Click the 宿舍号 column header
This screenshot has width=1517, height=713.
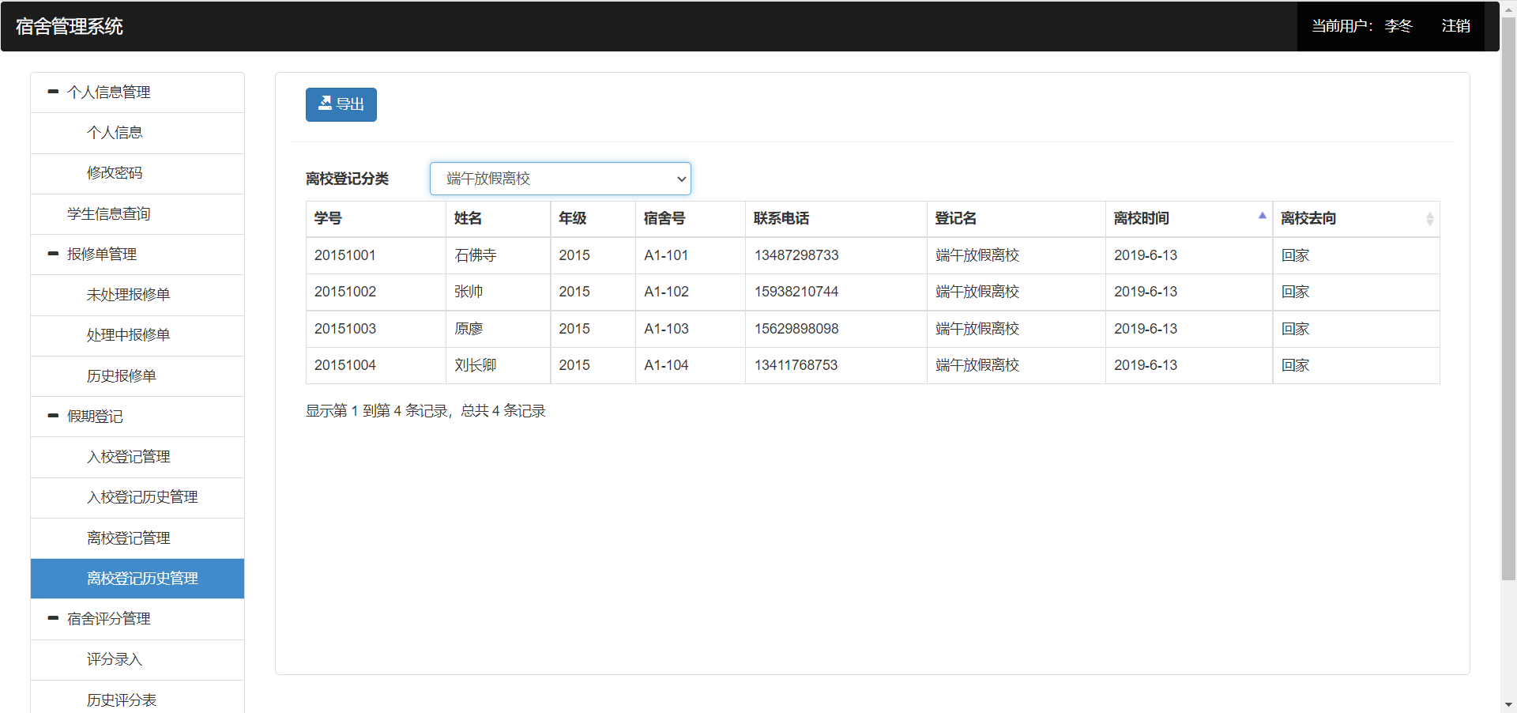(690, 219)
